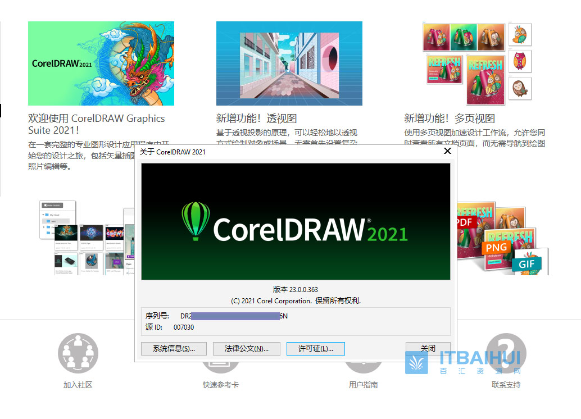The width and height of the screenshot is (581, 419).
Task: Click the 加入社区 text label
Action: tap(78, 385)
